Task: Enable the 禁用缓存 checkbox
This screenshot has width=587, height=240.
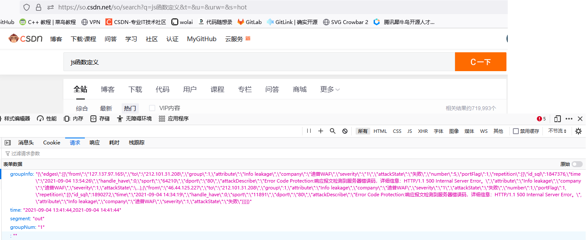Action: pos(516,131)
